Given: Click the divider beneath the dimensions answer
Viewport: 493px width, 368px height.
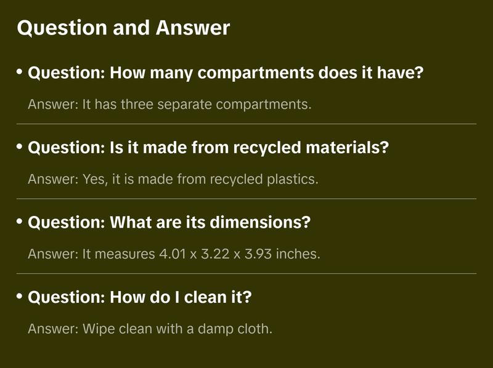Looking at the screenshot, I should [246, 273].
